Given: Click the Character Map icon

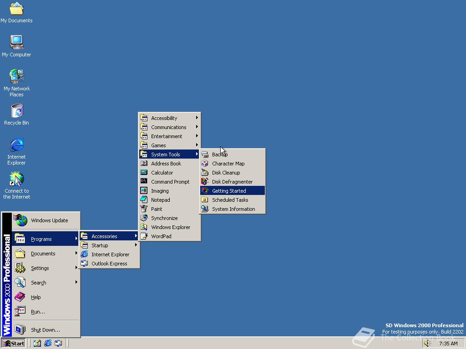Looking at the screenshot, I should [x=204, y=164].
